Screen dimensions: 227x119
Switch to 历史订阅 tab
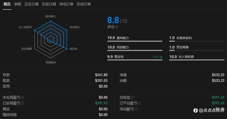point(49,4)
